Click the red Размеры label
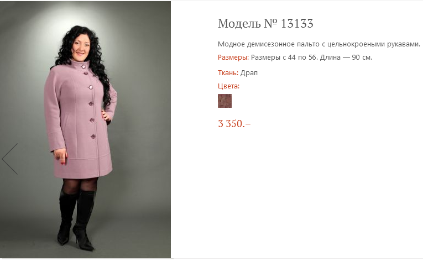 coord(233,57)
